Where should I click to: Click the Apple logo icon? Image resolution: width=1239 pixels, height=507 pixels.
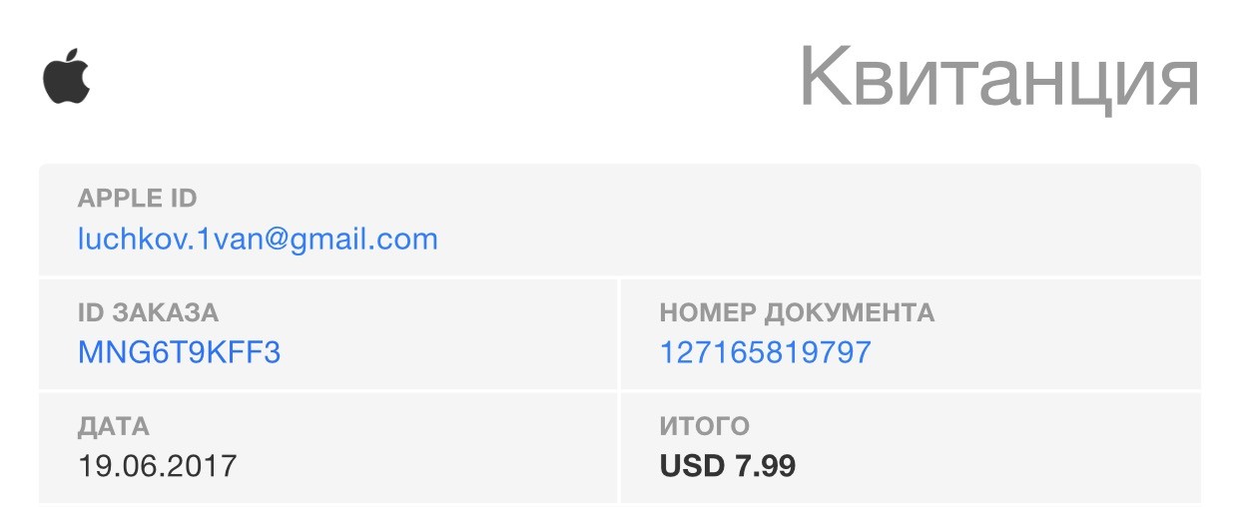coord(66,76)
